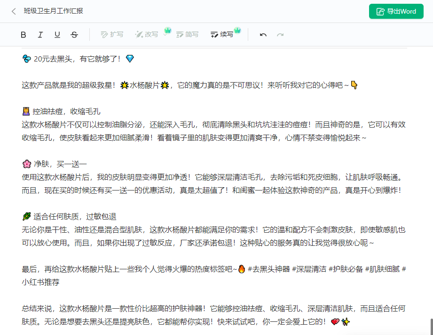Apply bold formatting with the B icon
Viewport: 433px width, 335px height.
tap(24, 34)
